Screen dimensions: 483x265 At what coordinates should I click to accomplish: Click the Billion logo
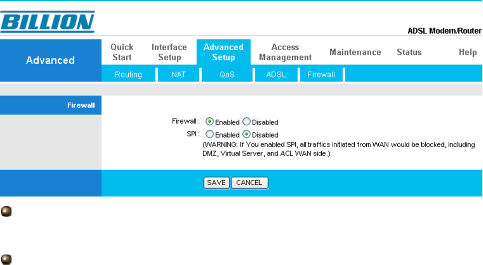point(48,22)
